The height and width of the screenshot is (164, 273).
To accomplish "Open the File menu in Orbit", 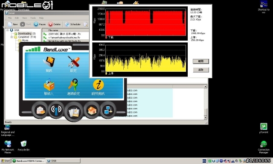I will (10, 18).
